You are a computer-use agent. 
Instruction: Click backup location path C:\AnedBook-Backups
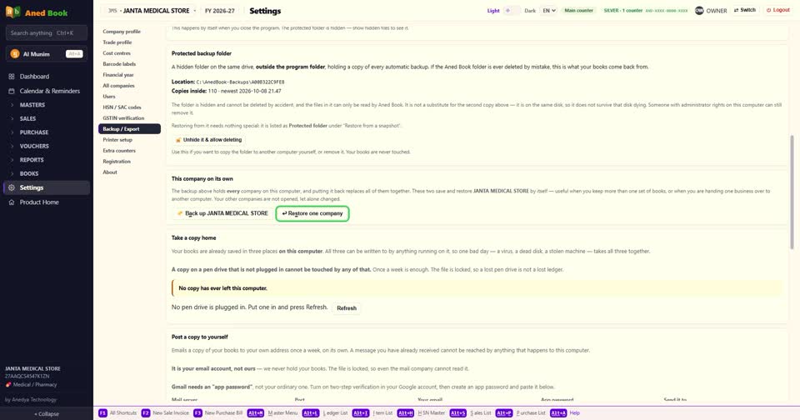click(240, 82)
